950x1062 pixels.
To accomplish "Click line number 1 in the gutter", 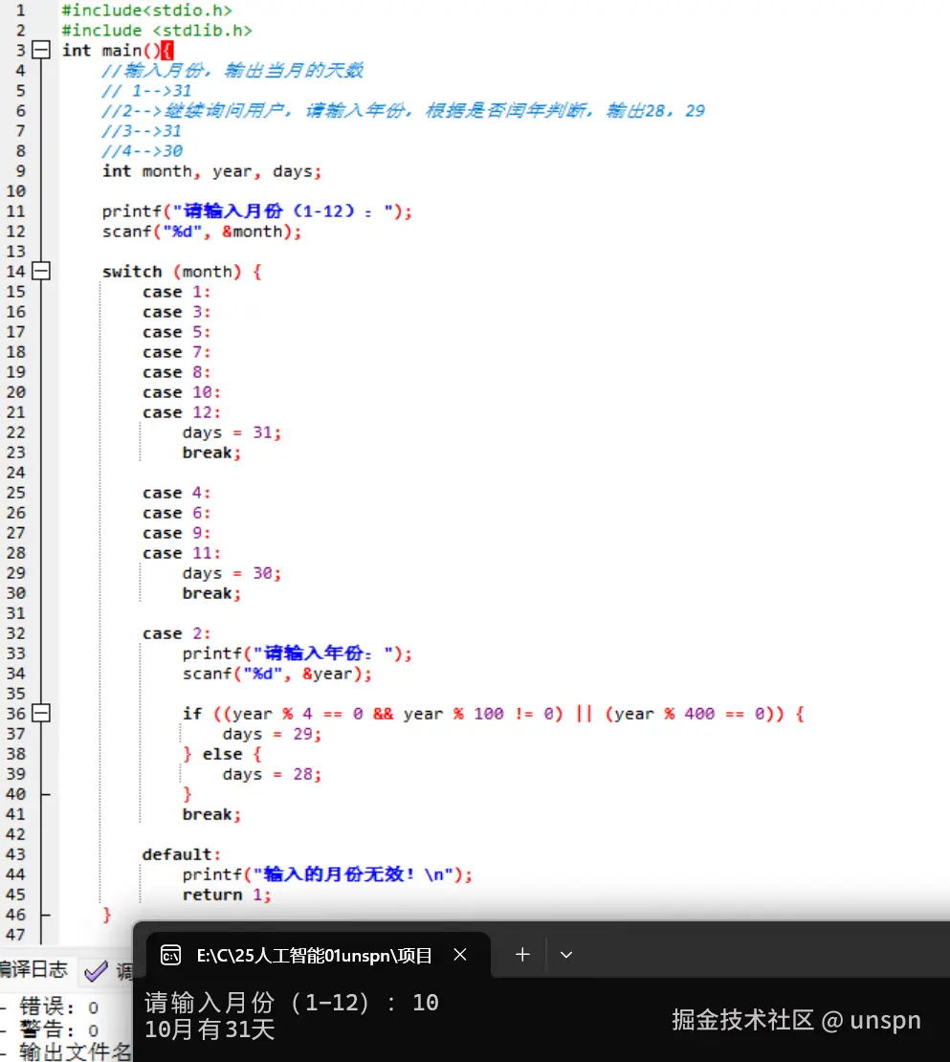I will (x=20, y=11).
